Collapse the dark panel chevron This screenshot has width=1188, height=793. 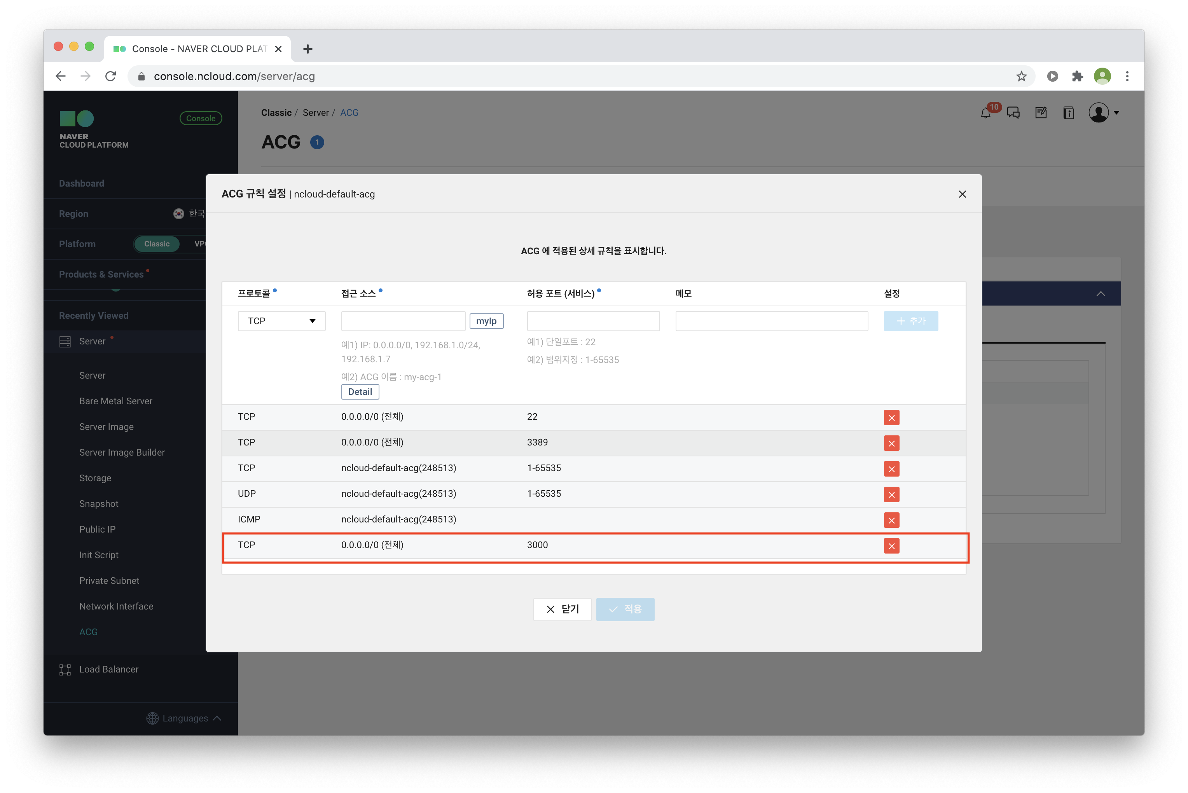point(1101,294)
